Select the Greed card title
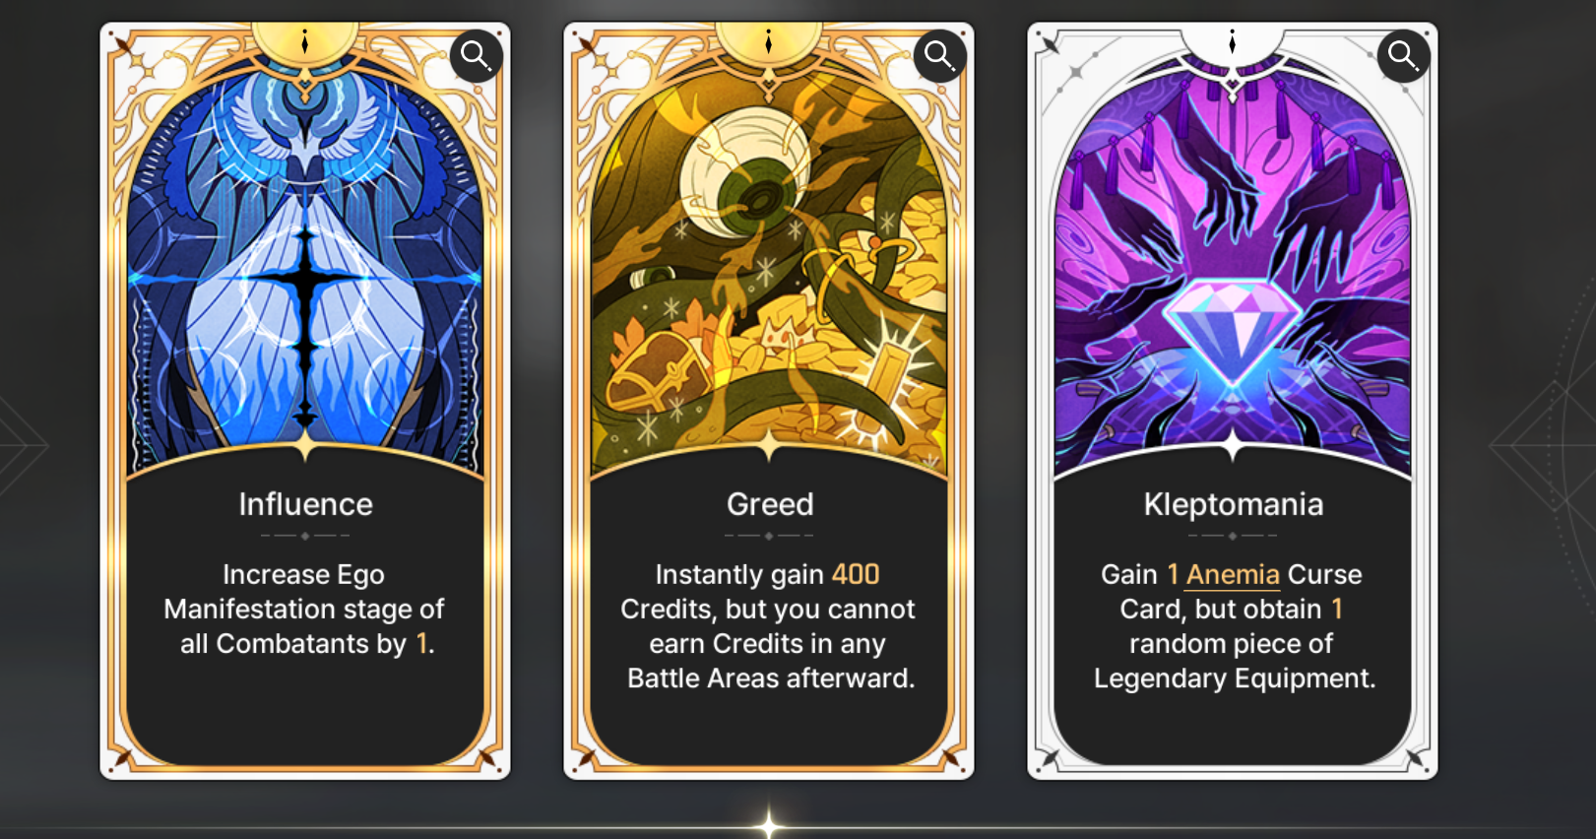Image resolution: width=1596 pixels, height=839 pixels. pos(770,504)
